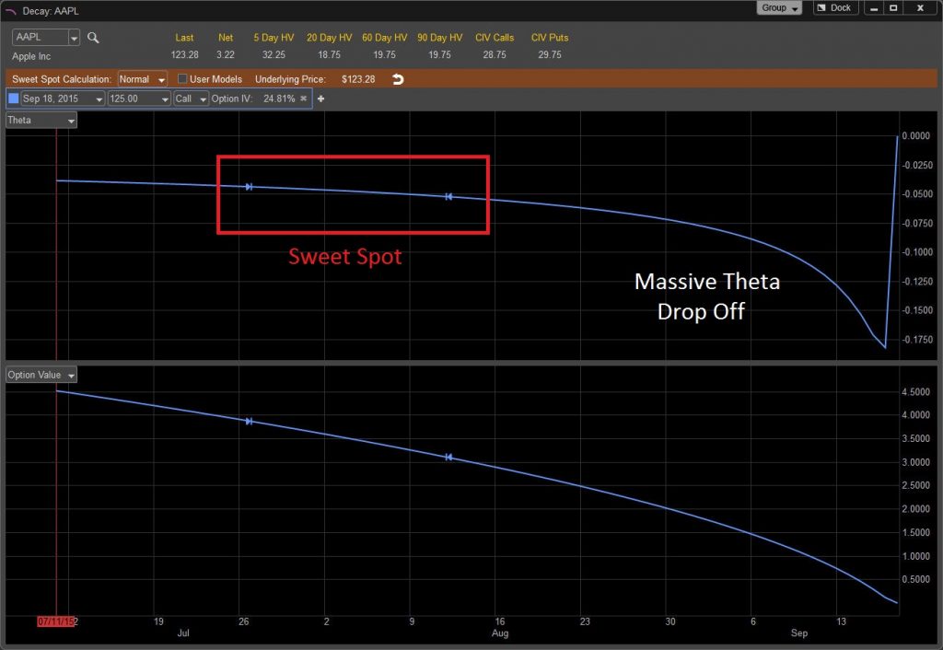Click the Decay app icon in title bar
Viewport: 943px width, 650px height.
click(x=11, y=10)
